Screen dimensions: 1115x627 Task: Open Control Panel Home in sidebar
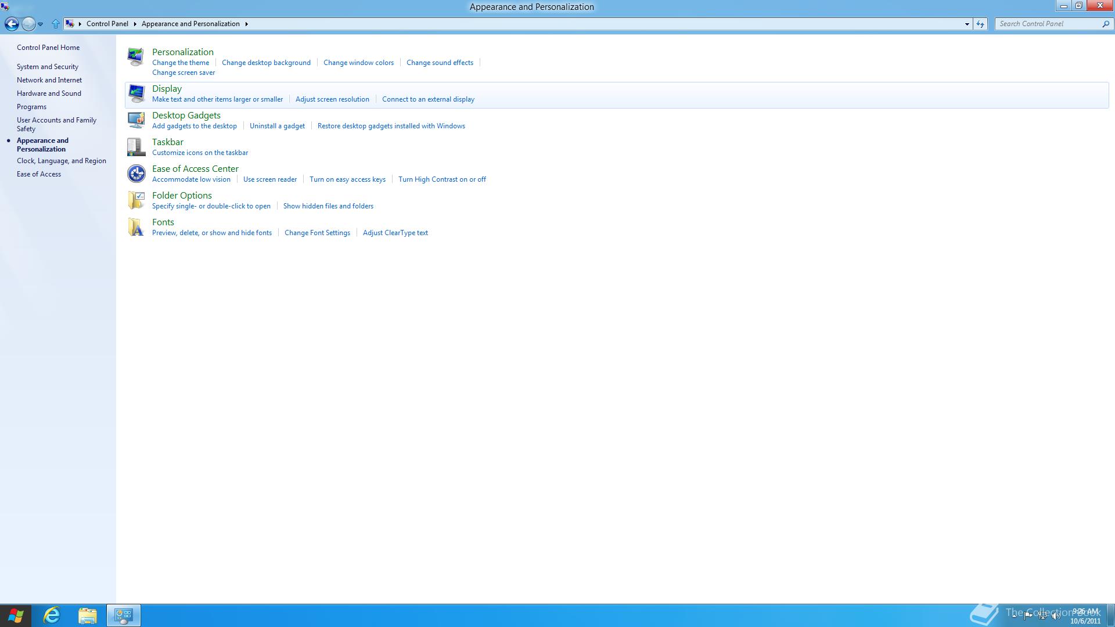point(48,48)
